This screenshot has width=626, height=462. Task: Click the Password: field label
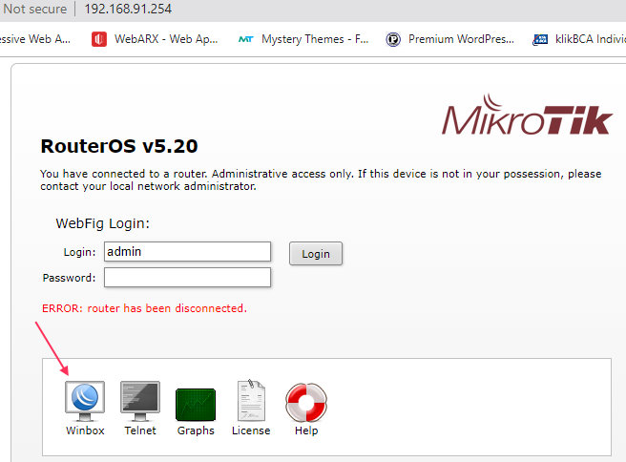69,278
